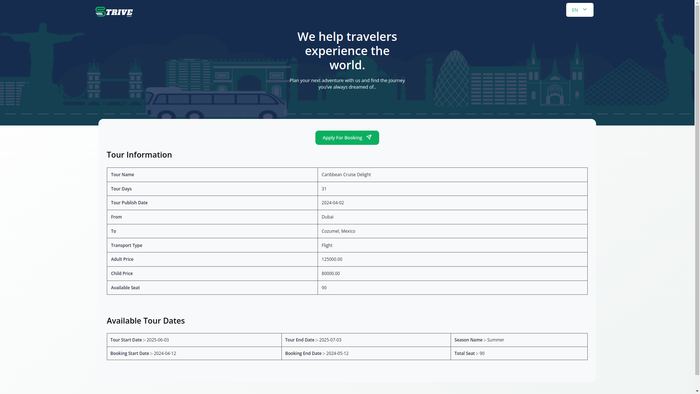
Task: Select the Tour Publish Date value 2024-04-02
Action: pyautogui.click(x=332, y=203)
